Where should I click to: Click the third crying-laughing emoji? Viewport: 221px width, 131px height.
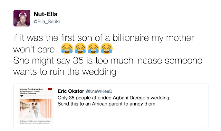coord(93,49)
